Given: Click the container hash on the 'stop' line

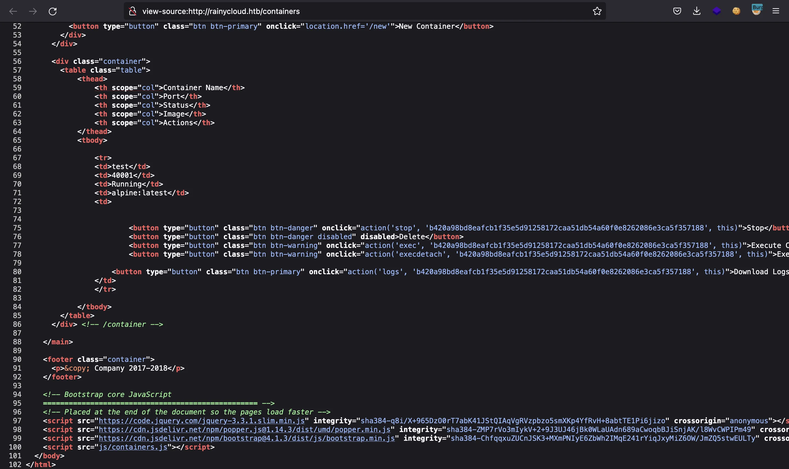Looking at the screenshot, I should (566, 228).
